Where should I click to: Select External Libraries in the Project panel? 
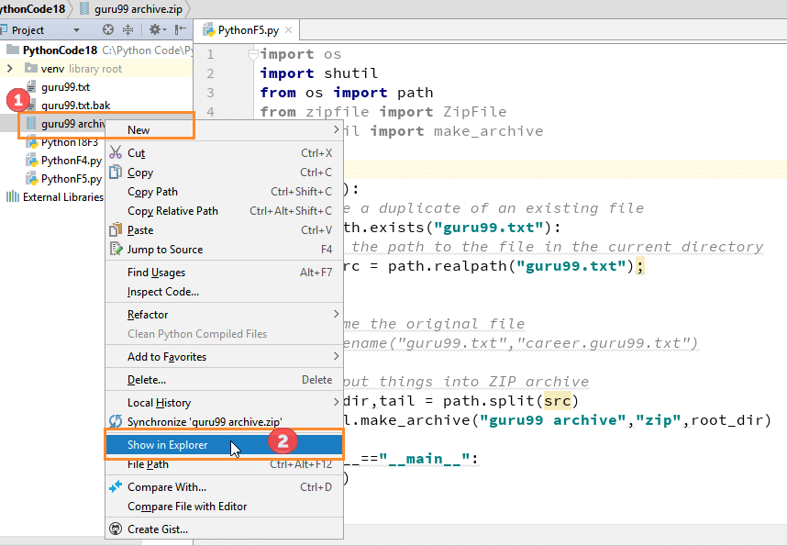[60, 195]
